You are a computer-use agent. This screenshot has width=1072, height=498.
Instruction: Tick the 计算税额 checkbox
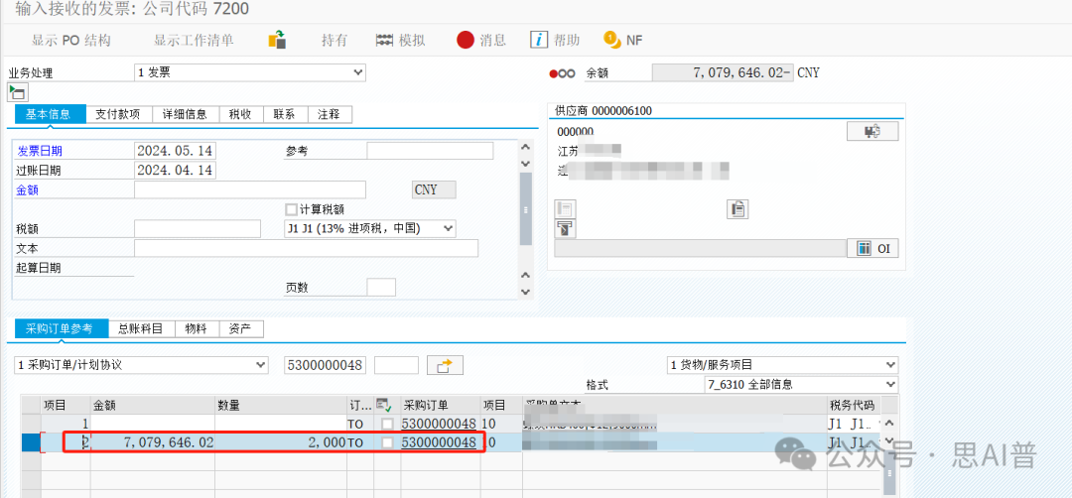click(x=291, y=209)
